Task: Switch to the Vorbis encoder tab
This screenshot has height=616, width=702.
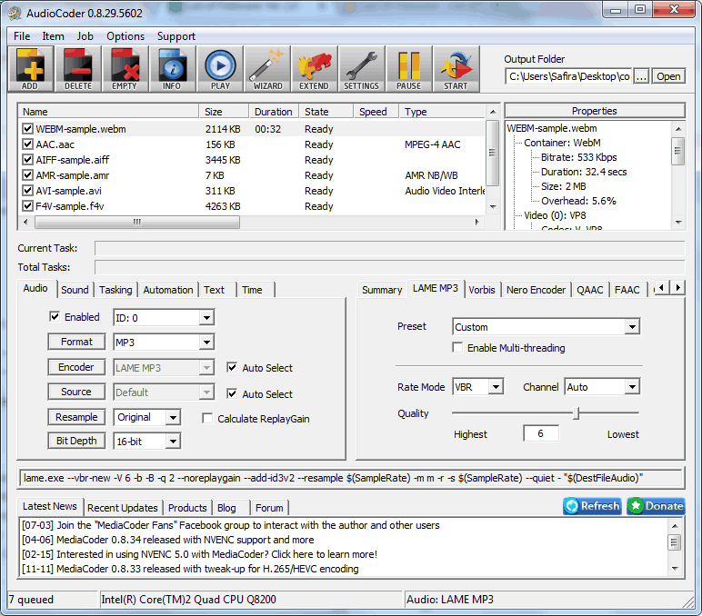Action: pyautogui.click(x=482, y=290)
